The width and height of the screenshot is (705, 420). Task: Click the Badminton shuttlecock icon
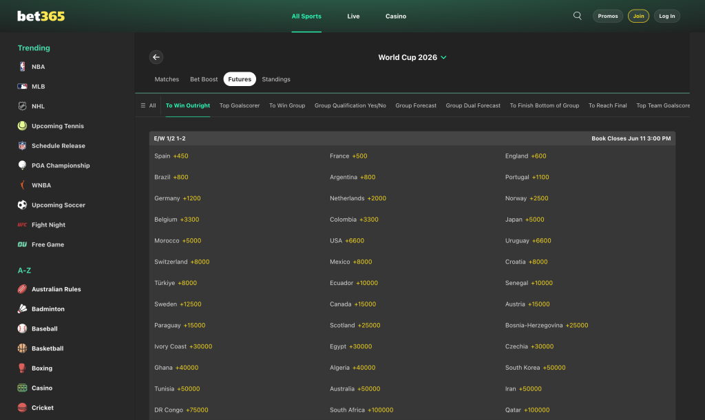click(22, 309)
